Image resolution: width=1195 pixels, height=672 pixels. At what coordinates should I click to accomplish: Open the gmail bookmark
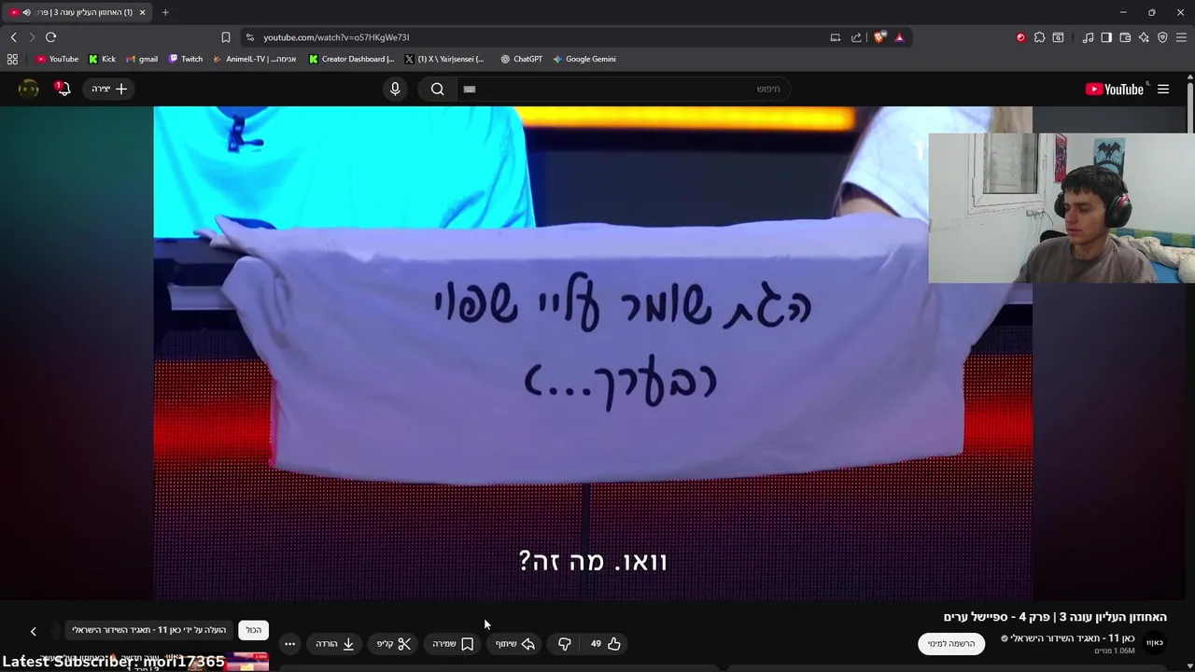142,59
